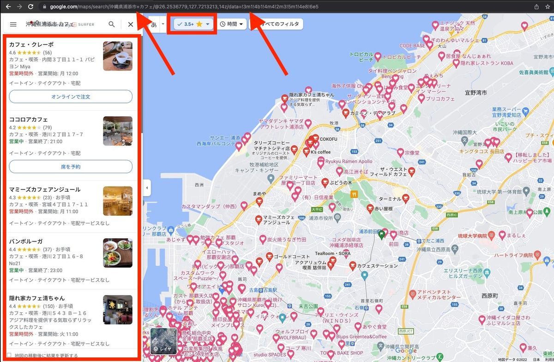
Task: Click the 浦添市役所 city hall marker
Action: click(338, 217)
